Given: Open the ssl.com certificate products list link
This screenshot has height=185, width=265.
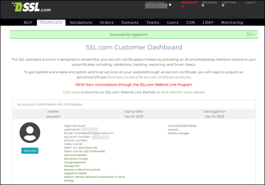Looking at the screenshot, I should pos(149,77).
